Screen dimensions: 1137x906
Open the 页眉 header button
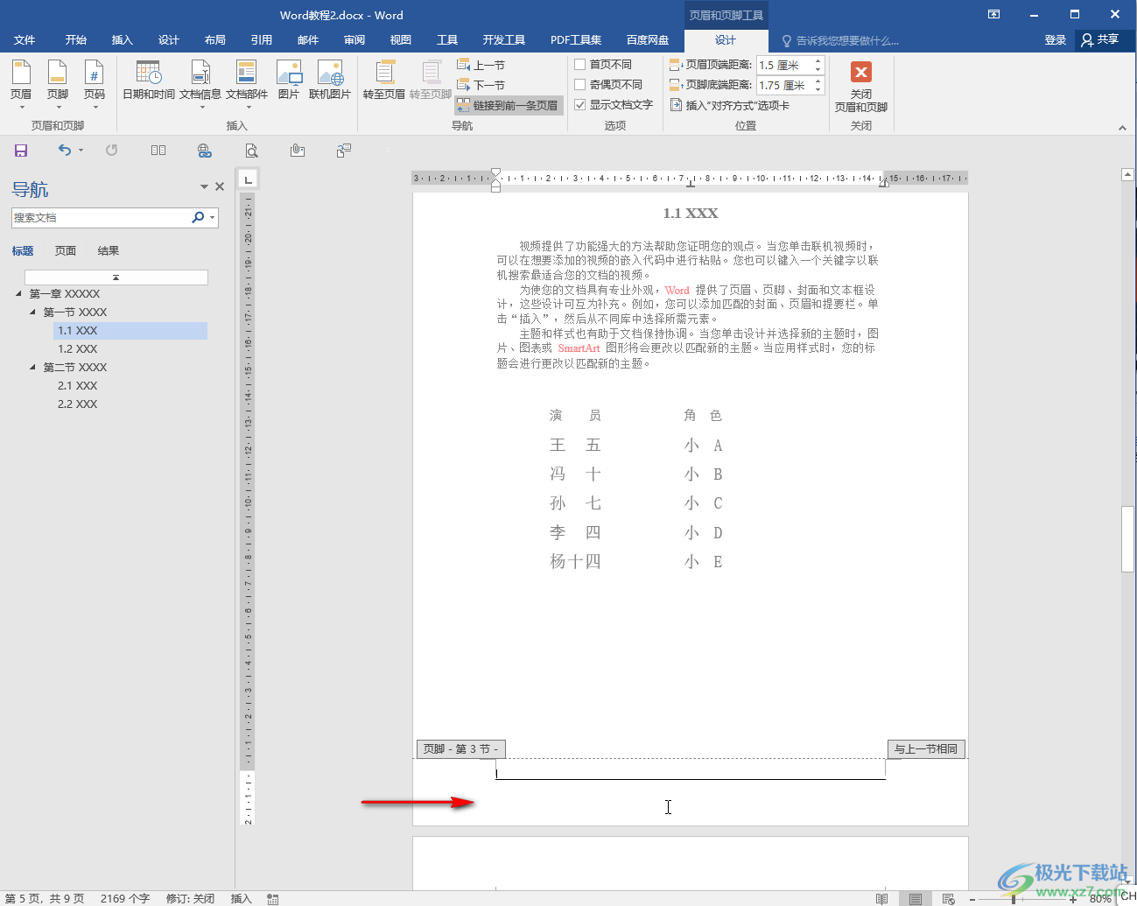click(21, 85)
